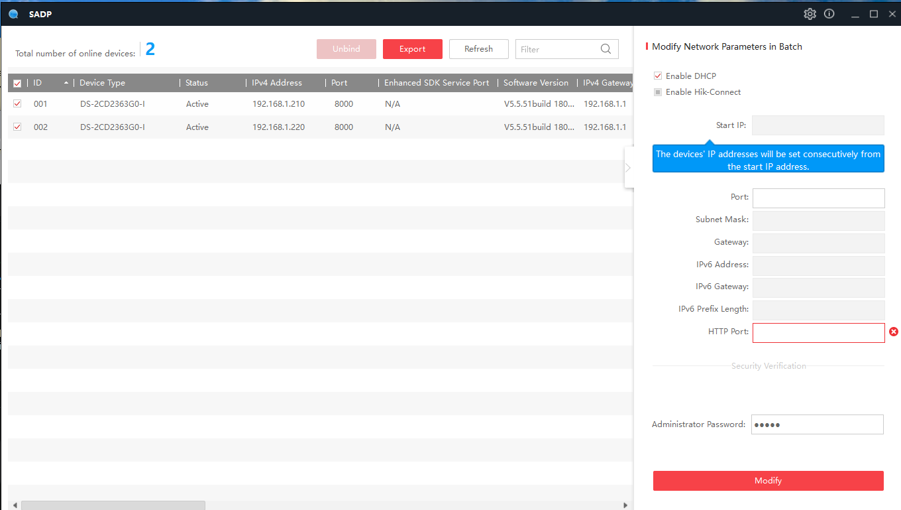Click scrollbar left arrow
Image resolution: width=901 pixels, height=510 pixels.
click(15, 505)
